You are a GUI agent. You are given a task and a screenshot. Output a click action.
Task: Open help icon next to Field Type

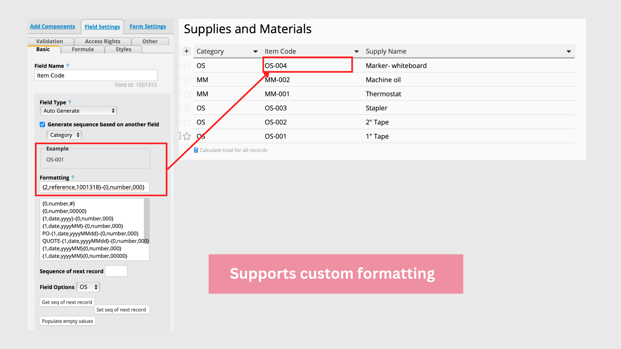pos(70,102)
